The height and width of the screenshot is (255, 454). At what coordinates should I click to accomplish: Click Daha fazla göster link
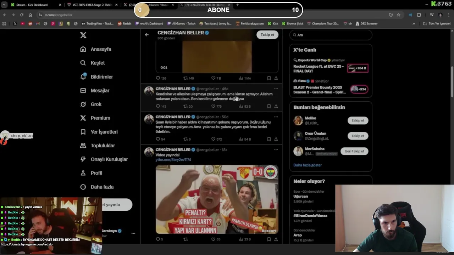(x=308, y=165)
